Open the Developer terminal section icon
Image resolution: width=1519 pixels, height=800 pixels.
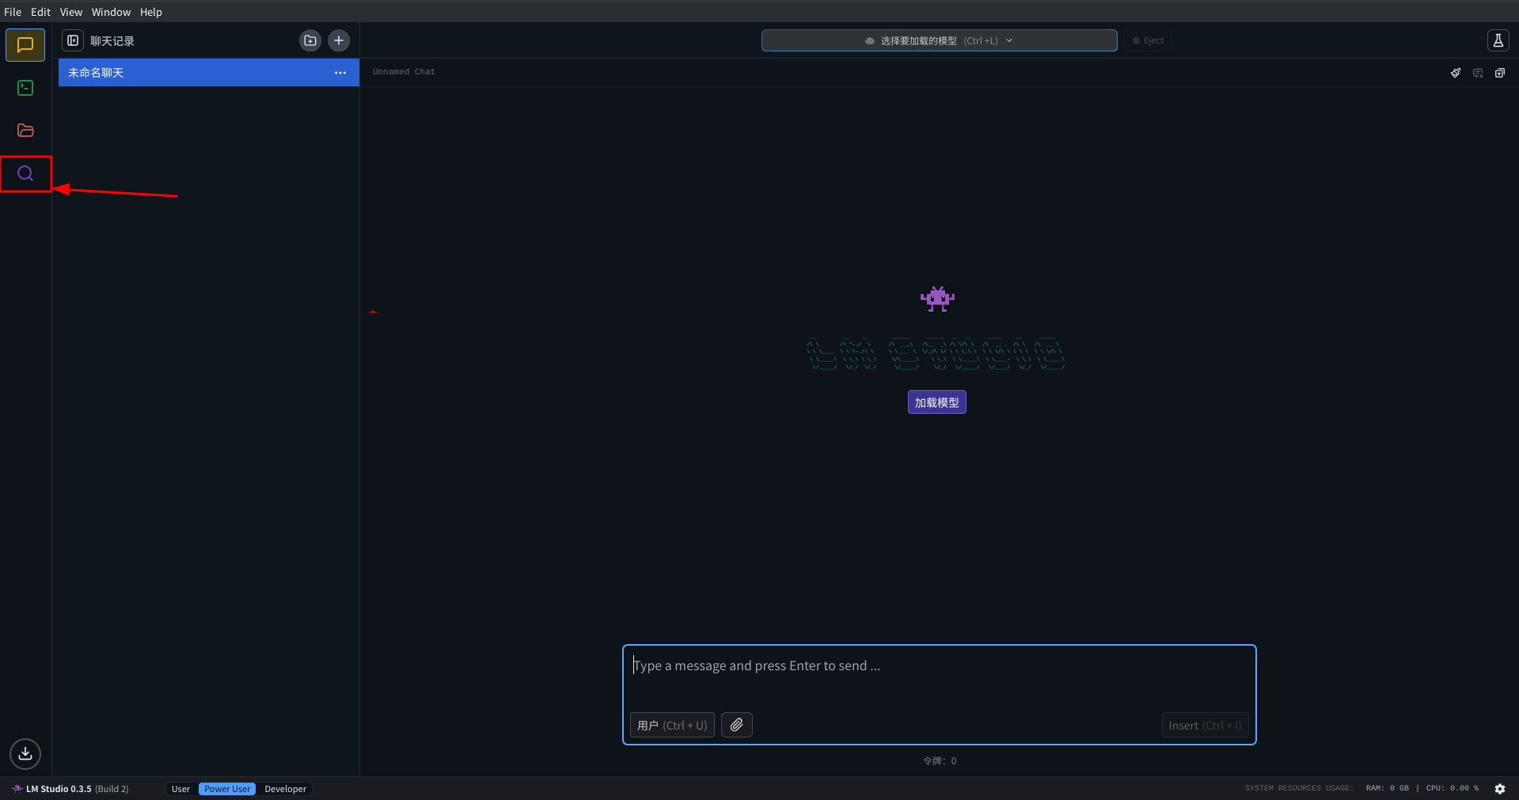25,88
